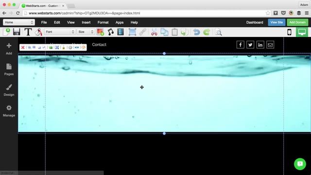Add audio with the music note icon
This screenshot has width=311, height=175.
[x=110, y=32]
